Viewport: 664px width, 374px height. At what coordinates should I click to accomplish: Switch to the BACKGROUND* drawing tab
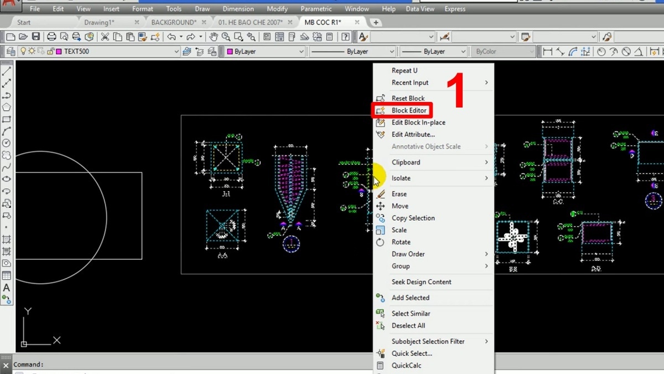tap(173, 23)
